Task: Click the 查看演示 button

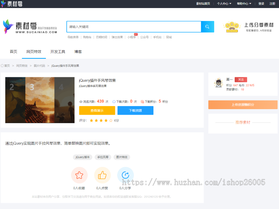Action: (x=97, y=111)
